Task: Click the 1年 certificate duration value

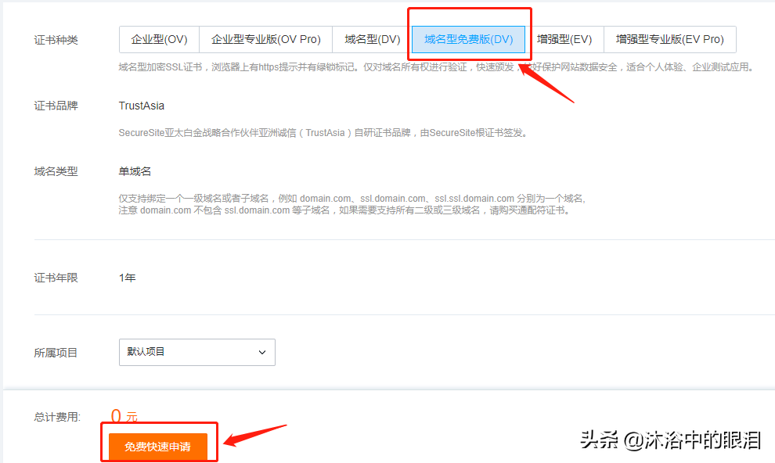Action: click(127, 278)
